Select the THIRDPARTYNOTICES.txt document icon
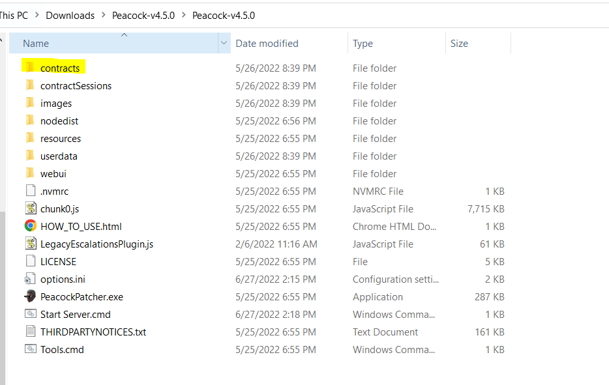609x385 pixels. click(30, 332)
